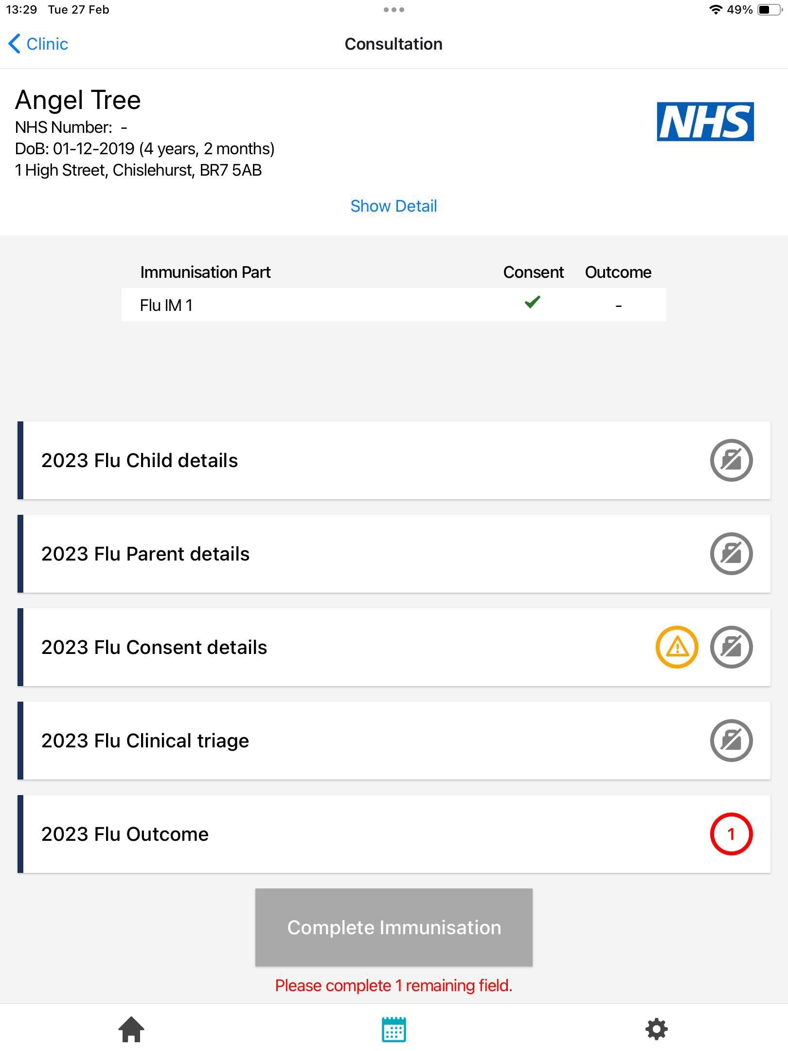
Task: Expand patient info with Show Detail
Action: 394,206
